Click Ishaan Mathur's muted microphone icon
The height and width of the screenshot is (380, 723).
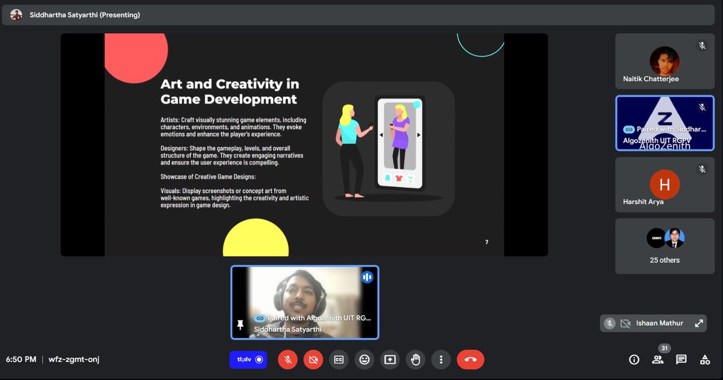tap(610, 323)
